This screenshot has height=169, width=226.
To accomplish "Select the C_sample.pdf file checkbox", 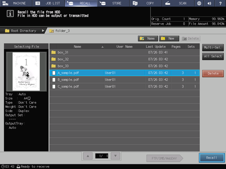I will [x=54, y=87].
